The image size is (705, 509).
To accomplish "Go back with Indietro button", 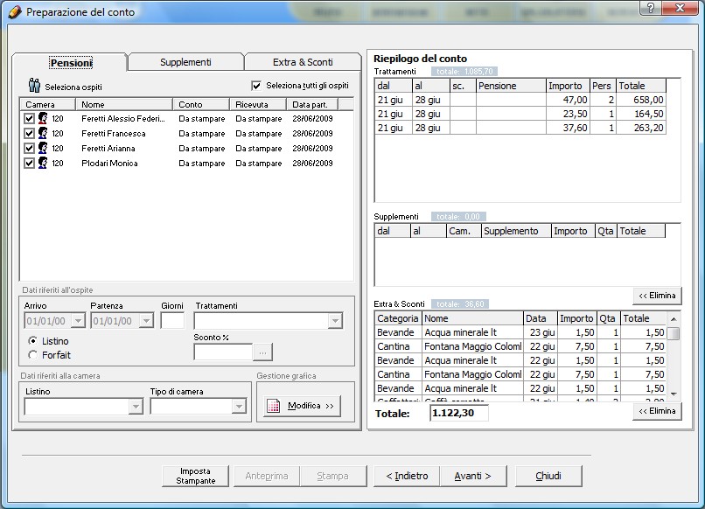I will (407, 476).
